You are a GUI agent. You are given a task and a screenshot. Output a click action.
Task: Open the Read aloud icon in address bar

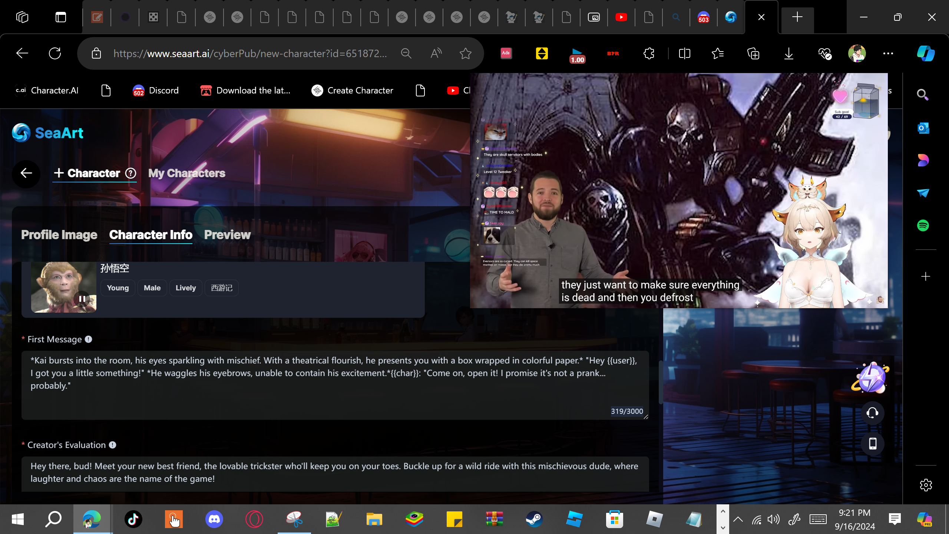pos(436,53)
